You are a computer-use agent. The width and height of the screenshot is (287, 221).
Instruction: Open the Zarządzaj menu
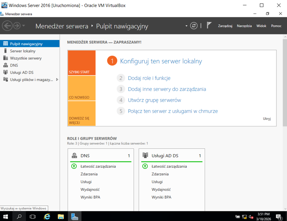click(x=225, y=26)
